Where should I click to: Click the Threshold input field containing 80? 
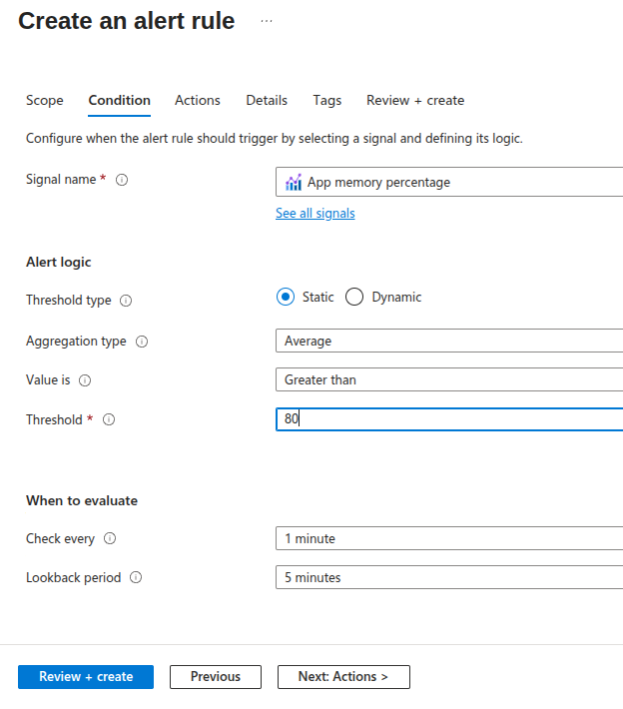[x=449, y=419]
